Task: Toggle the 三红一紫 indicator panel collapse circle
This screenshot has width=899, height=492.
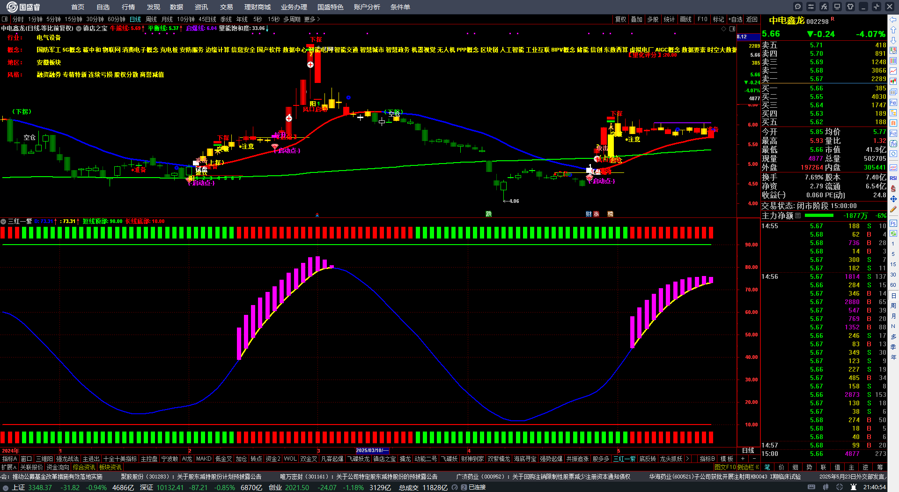Action: click(3, 221)
